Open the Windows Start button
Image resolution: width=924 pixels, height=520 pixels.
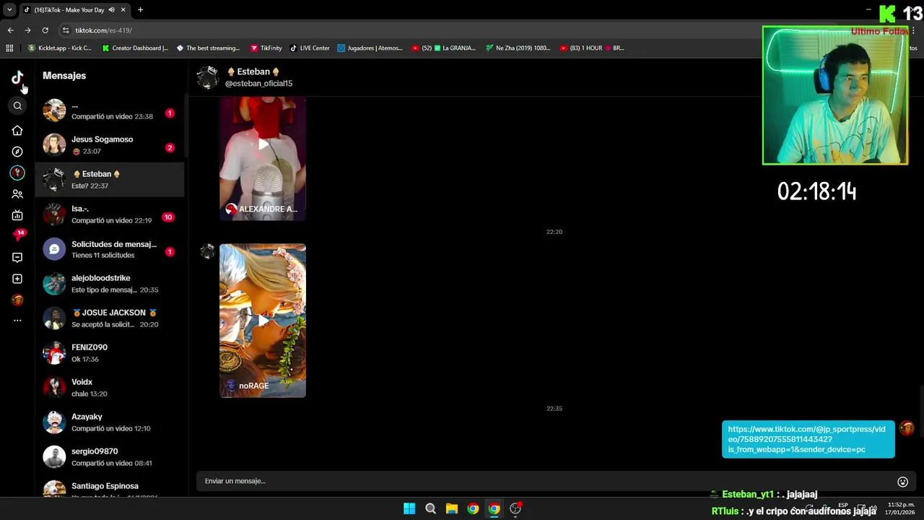pyautogui.click(x=409, y=508)
